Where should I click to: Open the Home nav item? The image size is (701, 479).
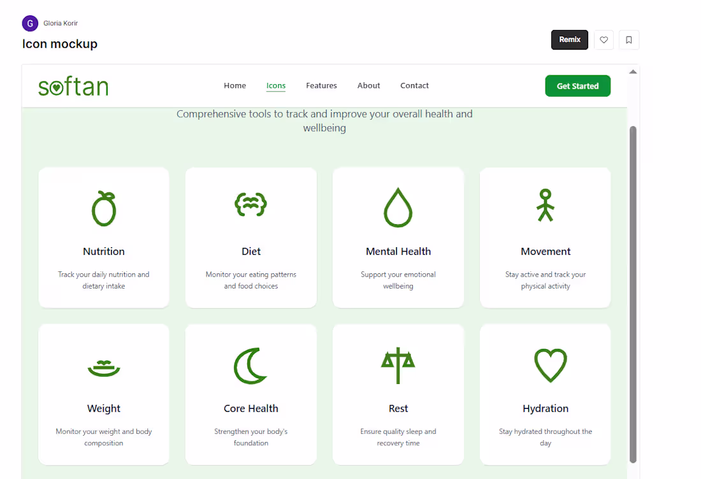[235, 85]
